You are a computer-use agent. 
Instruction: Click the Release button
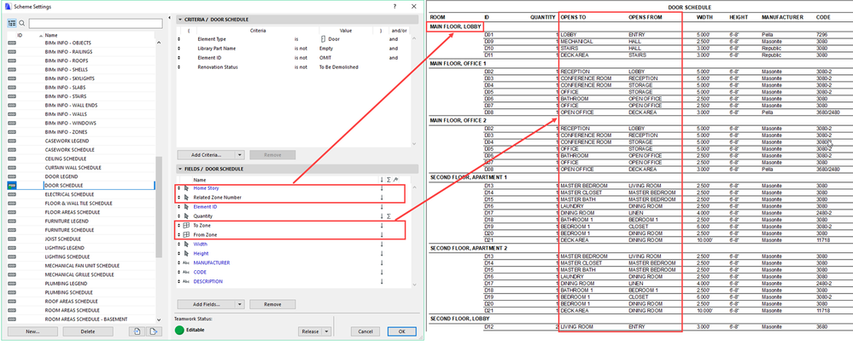tap(311, 331)
